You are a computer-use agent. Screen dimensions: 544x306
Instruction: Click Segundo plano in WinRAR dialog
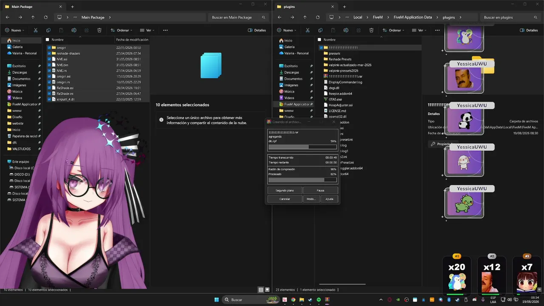point(285,190)
